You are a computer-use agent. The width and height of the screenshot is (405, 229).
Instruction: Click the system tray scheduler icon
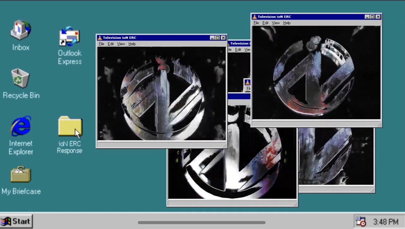pos(360,221)
